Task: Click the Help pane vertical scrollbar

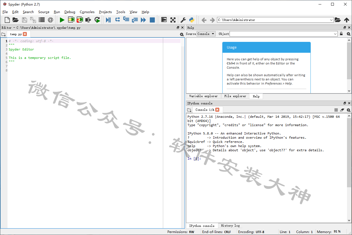Action: coord(349,66)
